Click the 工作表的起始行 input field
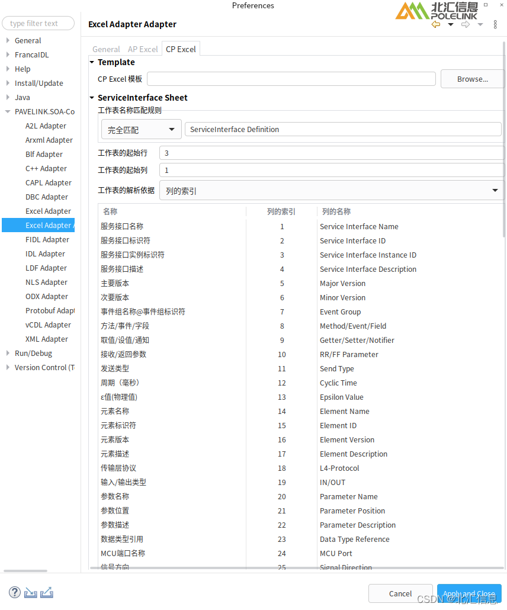 (x=332, y=153)
